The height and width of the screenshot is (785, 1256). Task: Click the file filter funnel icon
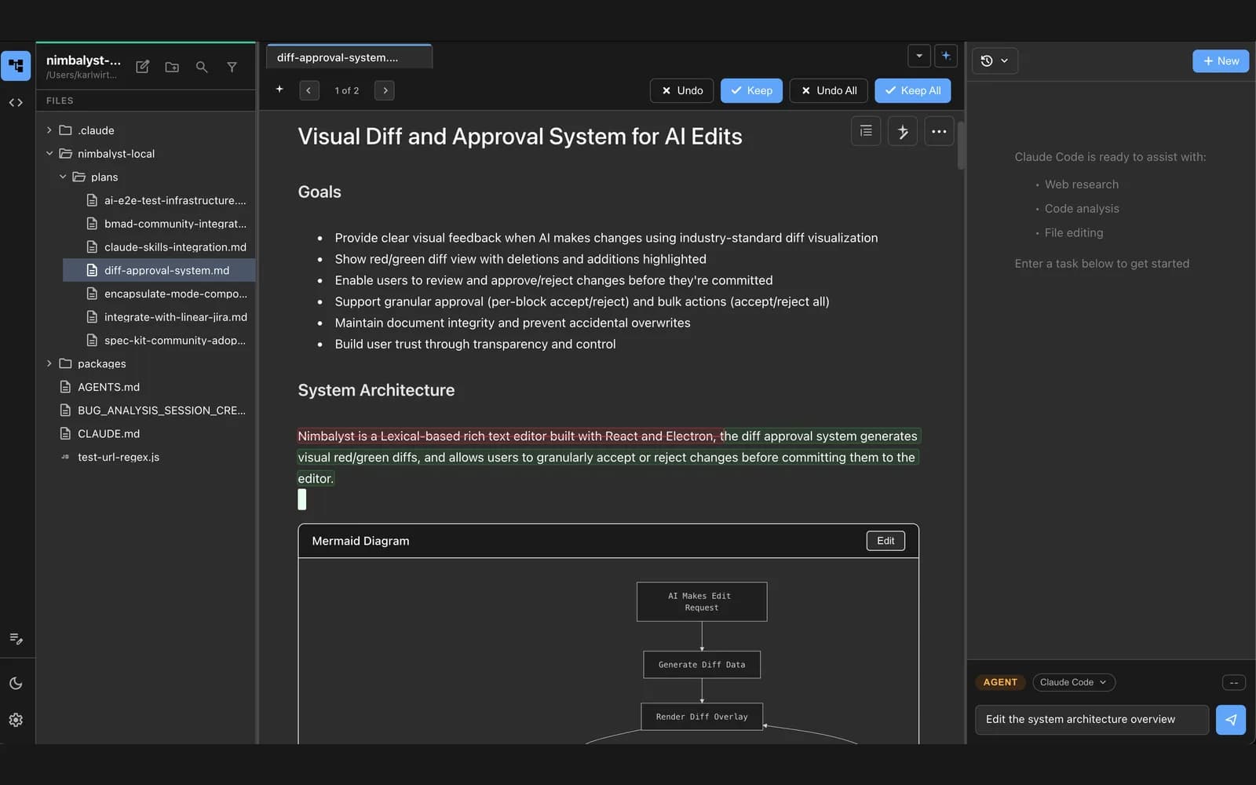tap(232, 67)
